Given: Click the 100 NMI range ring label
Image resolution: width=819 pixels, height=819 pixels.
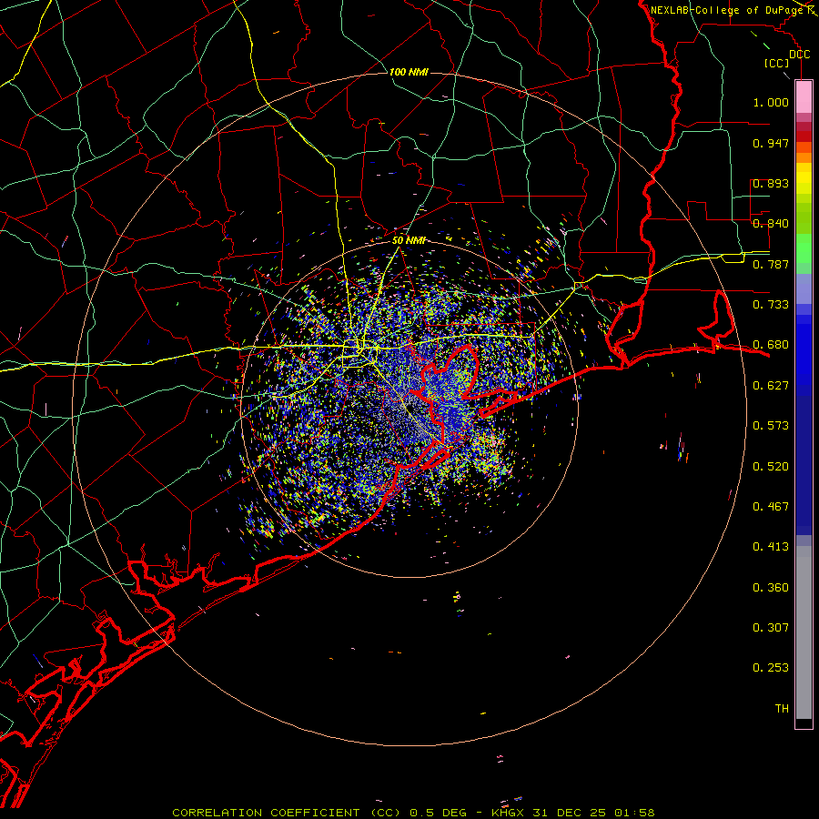Looking at the screenshot, I should click(x=409, y=72).
